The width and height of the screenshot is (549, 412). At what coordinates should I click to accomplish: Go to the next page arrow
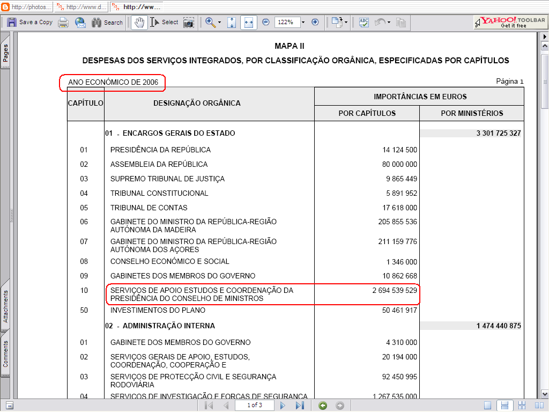coord(283,406)
